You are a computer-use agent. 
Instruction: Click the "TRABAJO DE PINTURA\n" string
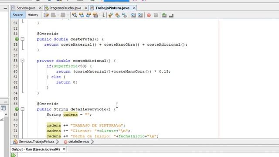(x=97, y=126)
